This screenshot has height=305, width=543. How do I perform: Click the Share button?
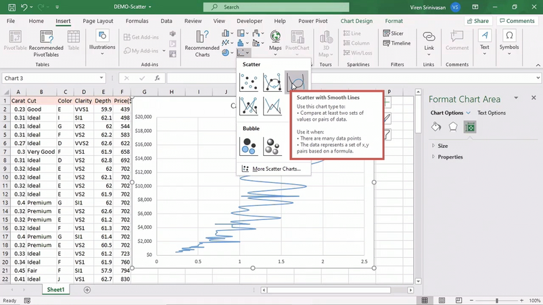tap(477, 21)
